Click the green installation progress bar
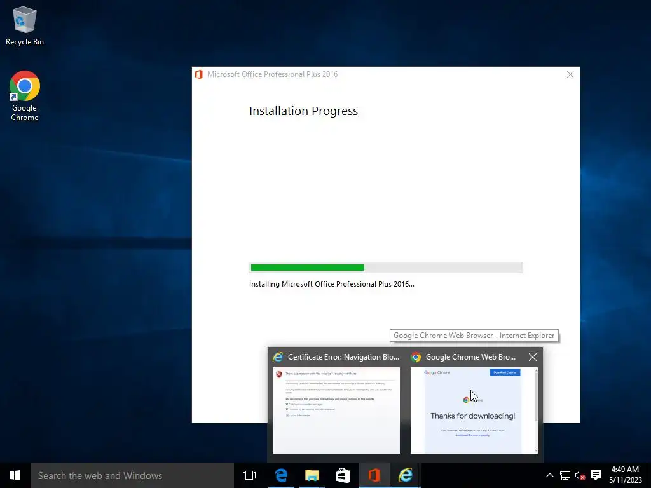Image resolution: width=651 pixels, height=488 pixels. (x=386, y=268)
